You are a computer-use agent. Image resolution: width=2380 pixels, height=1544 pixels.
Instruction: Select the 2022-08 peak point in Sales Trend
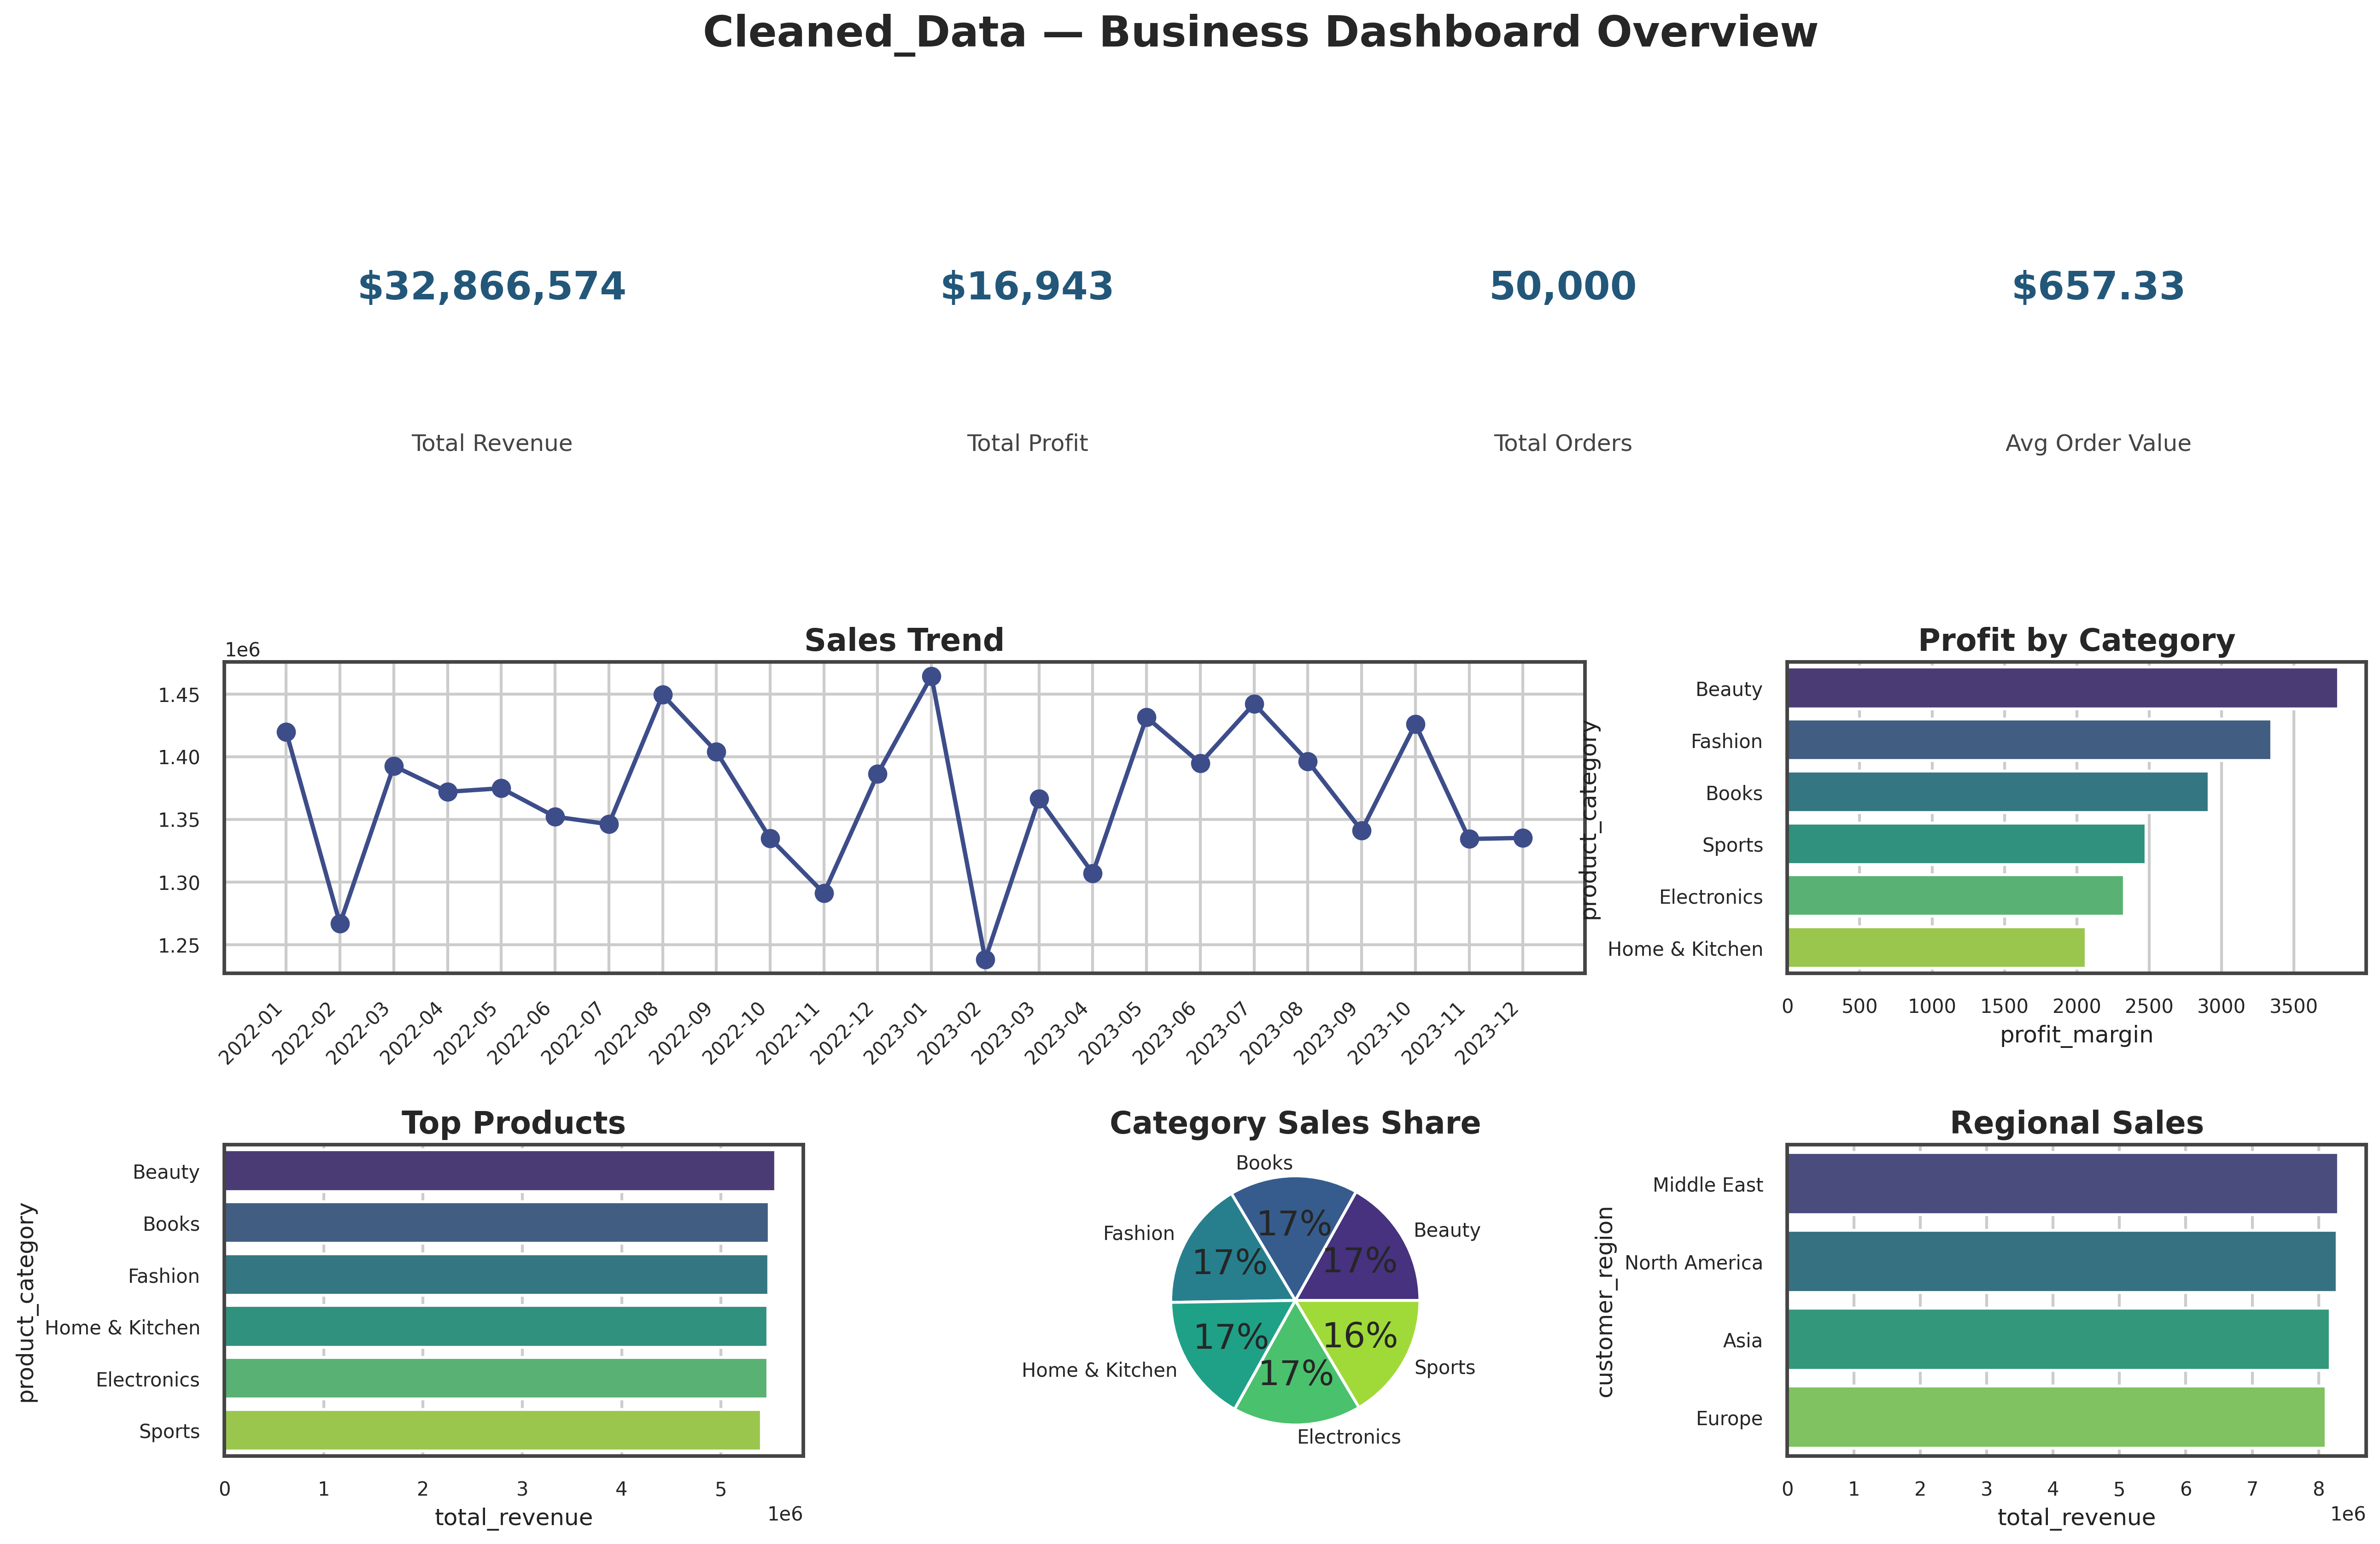click(x=662, y=695)
